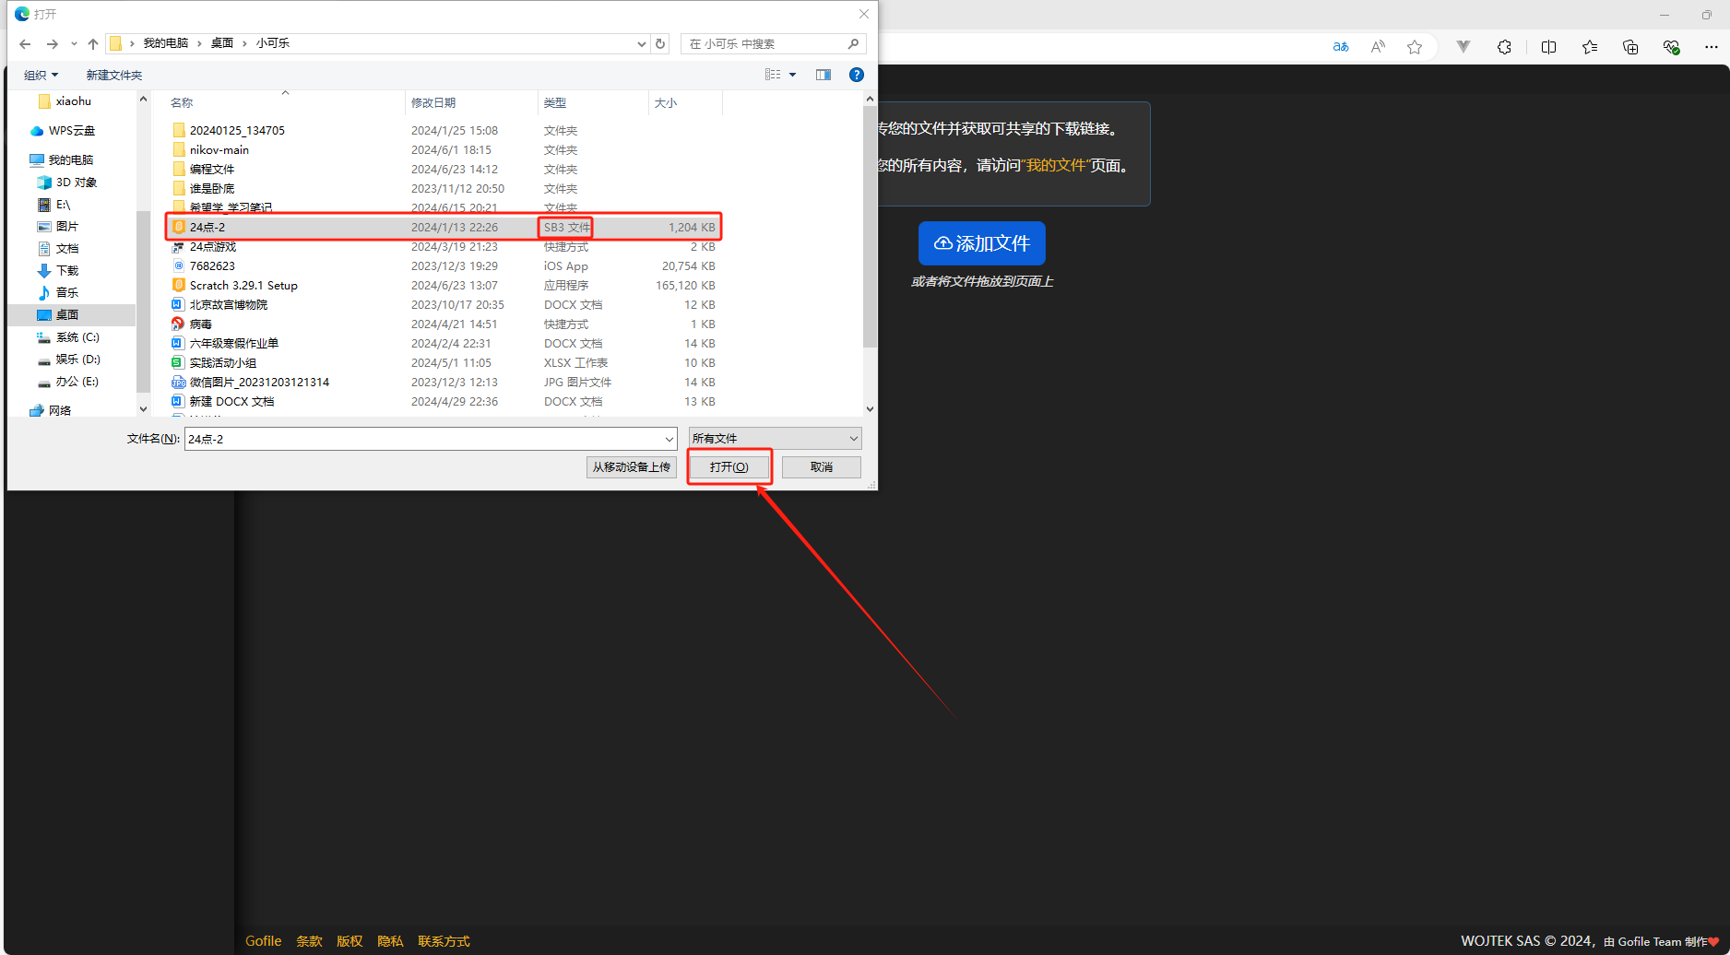Select 下载 in the navigation pane
Image resolution: width=1730 pixels, height=955 pixels.
pos(67,270)
